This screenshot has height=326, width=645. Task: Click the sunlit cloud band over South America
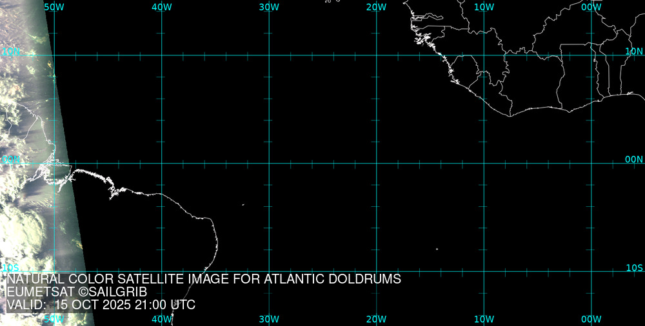click(26, 213)
